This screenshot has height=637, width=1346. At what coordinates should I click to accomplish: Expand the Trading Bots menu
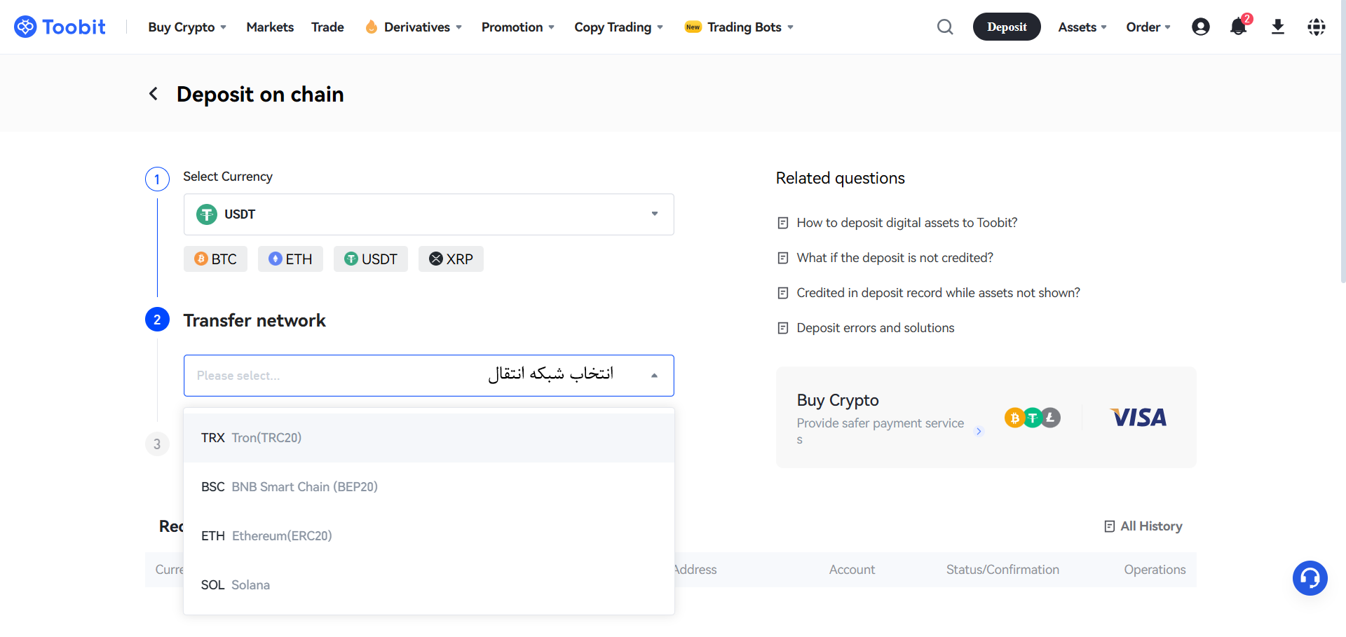[750, 27]
